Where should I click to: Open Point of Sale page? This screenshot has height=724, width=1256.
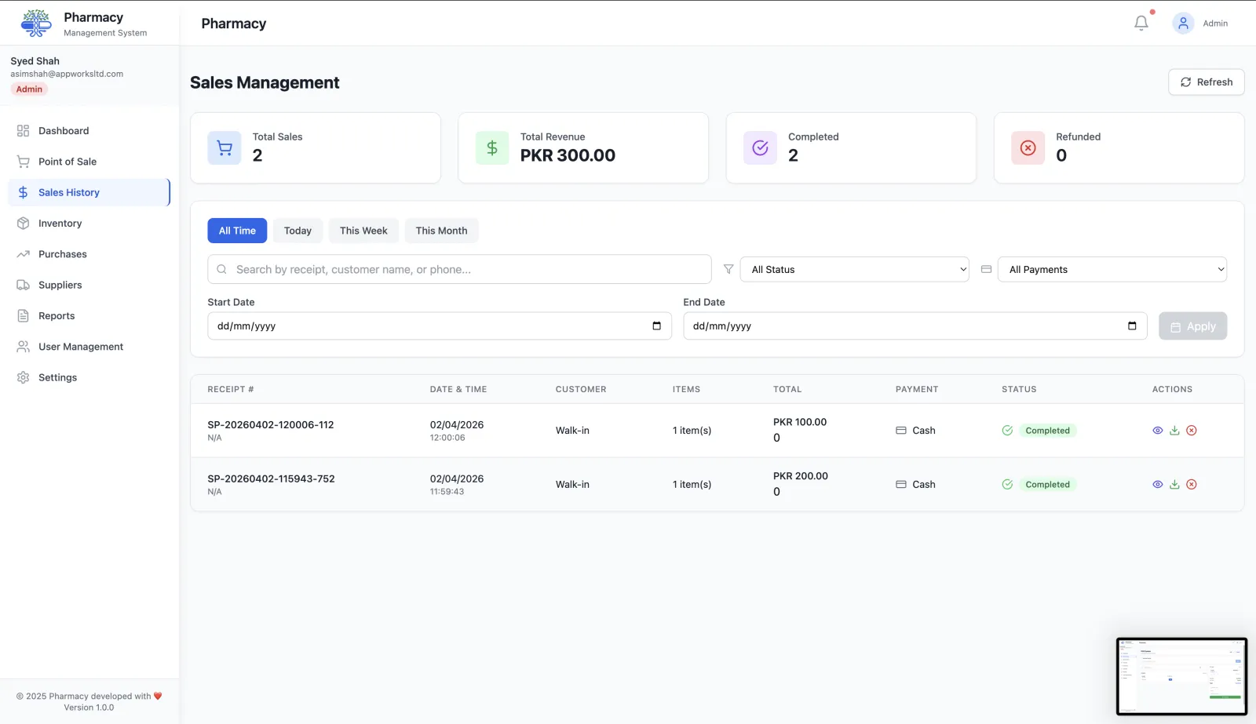click(x=89, y=162)
